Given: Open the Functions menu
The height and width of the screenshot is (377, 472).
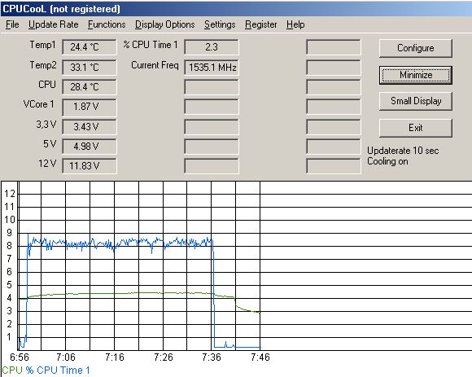Looking at the screenshot, I should [x=107, y=24].
